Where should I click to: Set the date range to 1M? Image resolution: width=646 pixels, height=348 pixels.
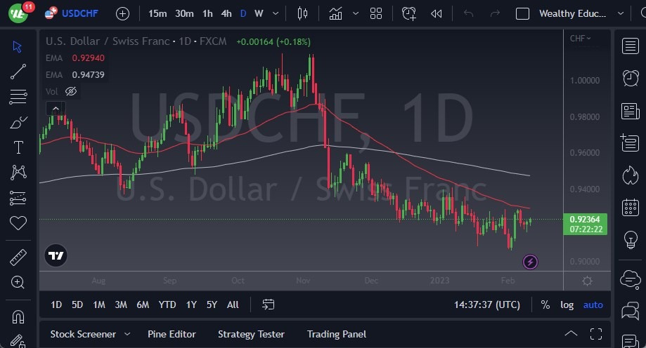pos(99,304)
